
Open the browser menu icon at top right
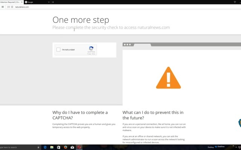coord(235,2)
